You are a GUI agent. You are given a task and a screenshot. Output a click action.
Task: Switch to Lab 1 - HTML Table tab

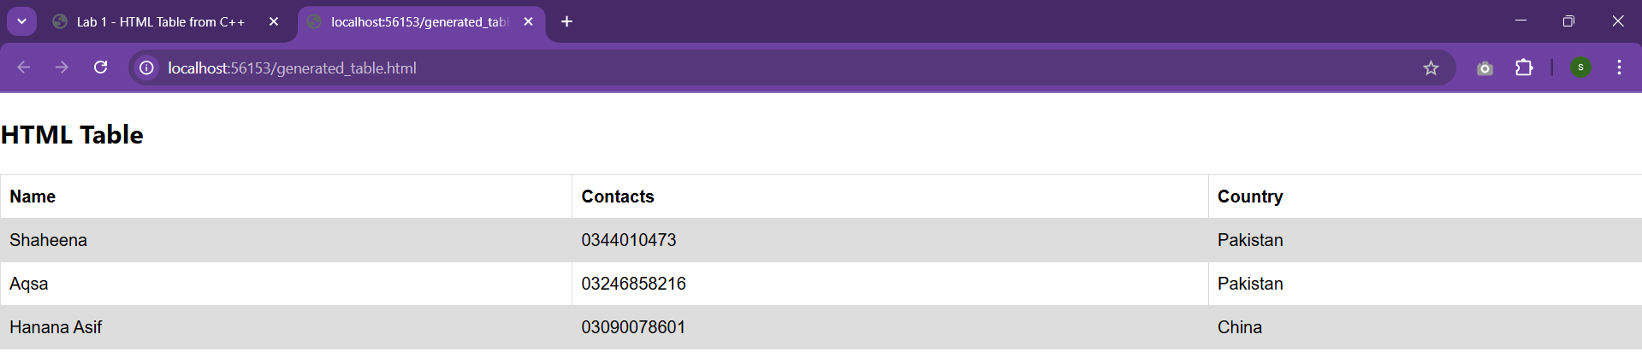click(x=160, y=22)
